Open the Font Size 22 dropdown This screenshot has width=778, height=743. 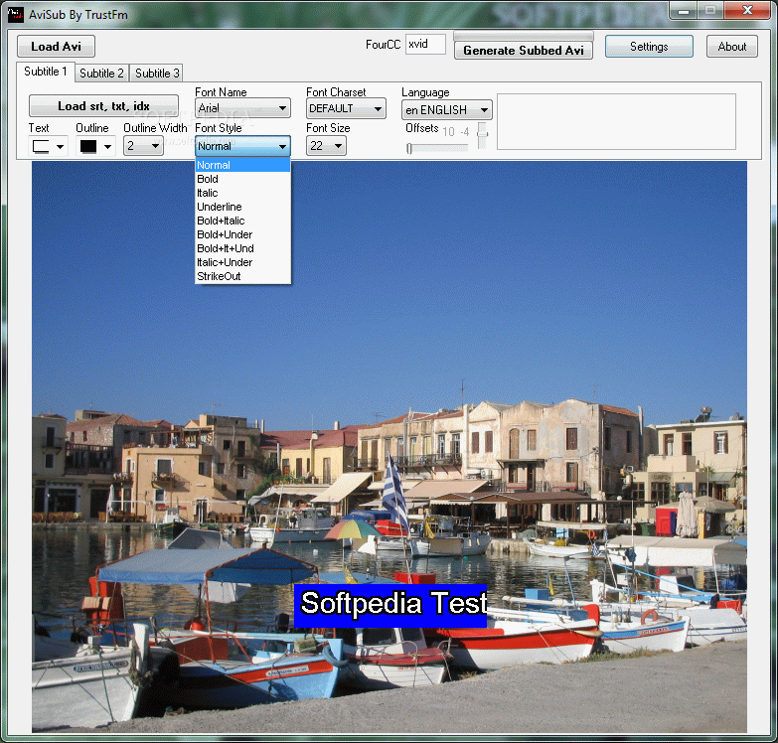click(326, 146)
